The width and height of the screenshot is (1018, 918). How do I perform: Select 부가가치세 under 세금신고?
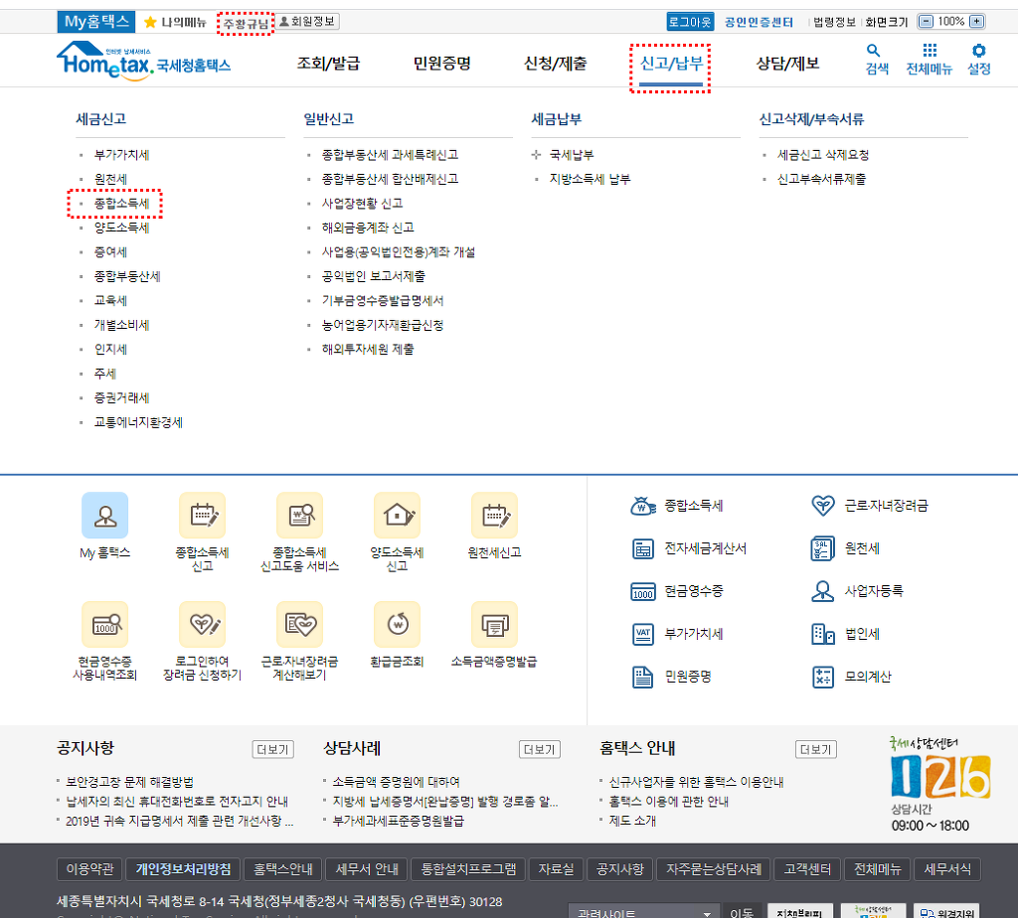pyautogui.click(x=121, y=154)
